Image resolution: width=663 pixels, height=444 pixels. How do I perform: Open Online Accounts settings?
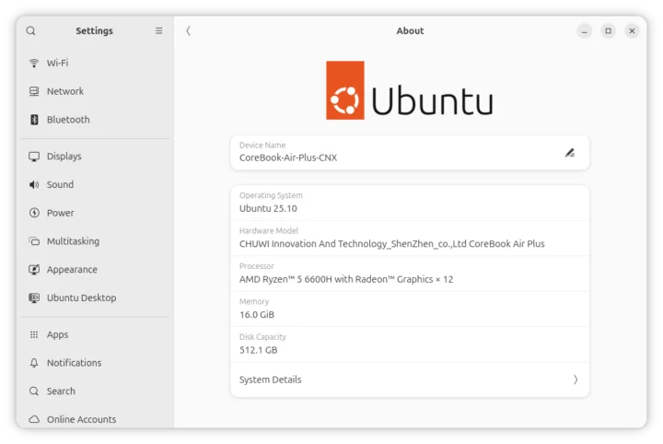tap(95, 419)
